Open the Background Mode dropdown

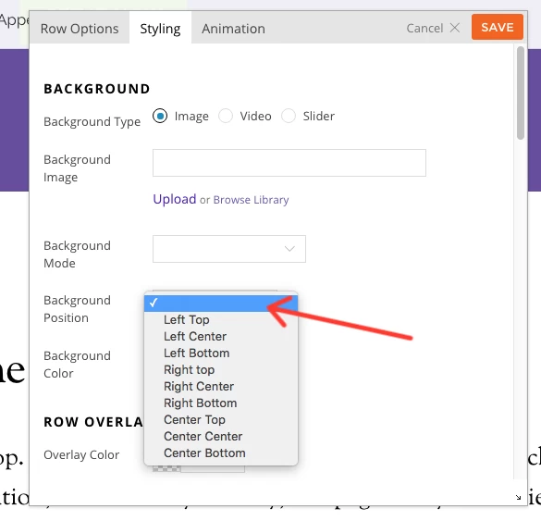coord(229,249)
